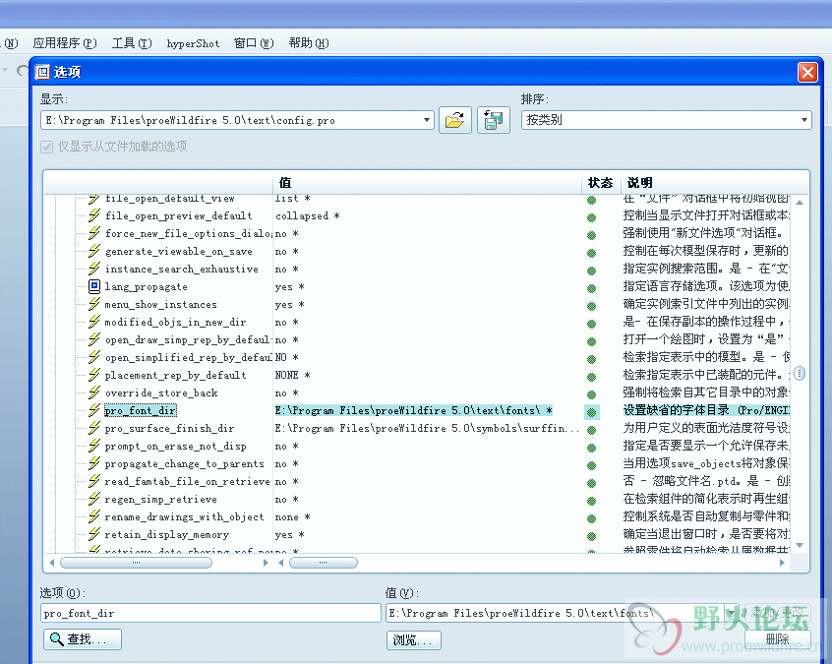Select the lang_propagate option row
This screenshot has height=664, width=832.
click(146, 286)
